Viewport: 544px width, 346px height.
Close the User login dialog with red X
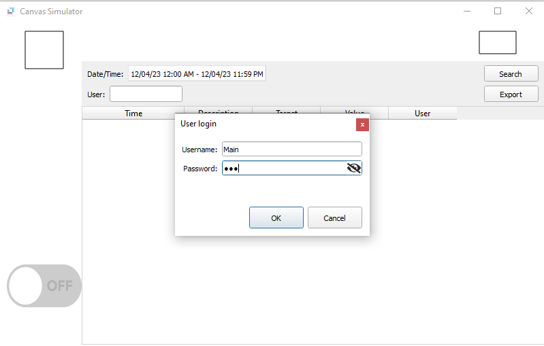(362, 124)
